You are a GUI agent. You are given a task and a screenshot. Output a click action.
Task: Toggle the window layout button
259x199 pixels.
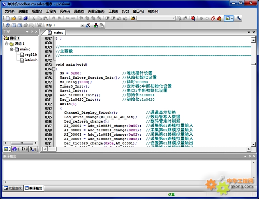(x=228, y=18)
